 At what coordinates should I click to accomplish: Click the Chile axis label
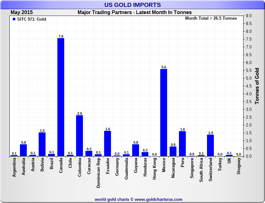click(70, 163)
